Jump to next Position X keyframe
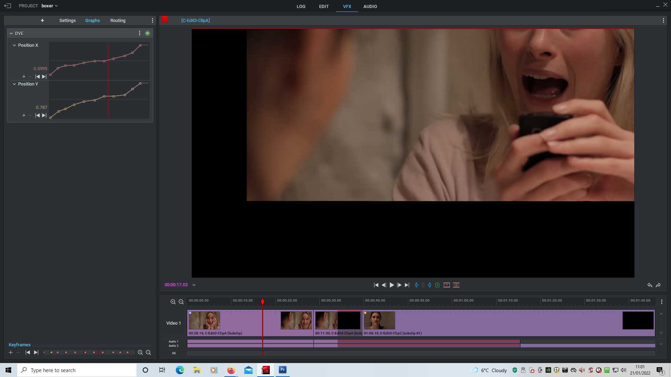 point(44,76)
